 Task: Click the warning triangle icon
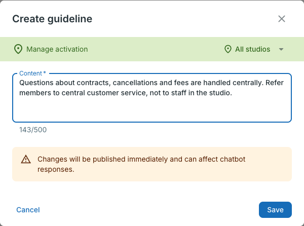pyautogui.click(x=26, y=159)
